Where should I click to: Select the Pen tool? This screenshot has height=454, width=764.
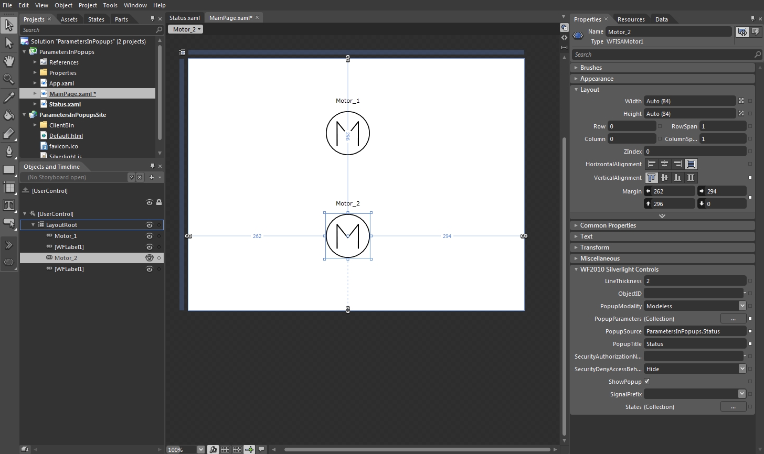[x=9, y=152]
